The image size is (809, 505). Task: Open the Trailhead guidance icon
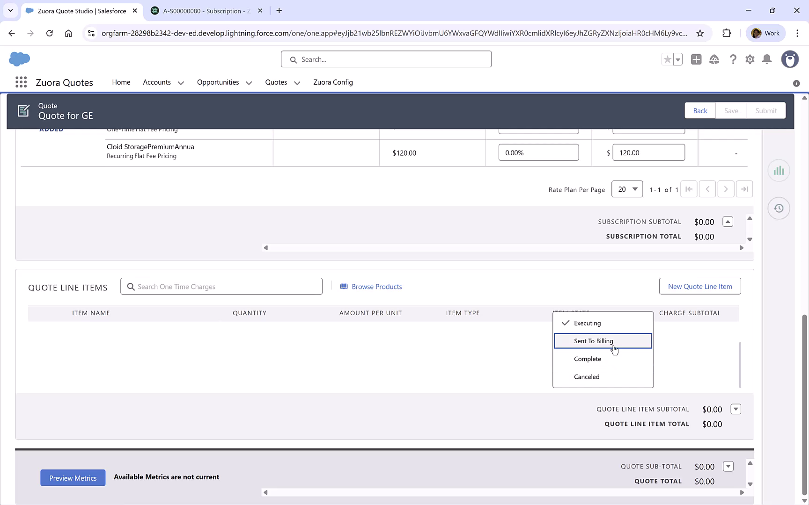click(x=714, y=59)
